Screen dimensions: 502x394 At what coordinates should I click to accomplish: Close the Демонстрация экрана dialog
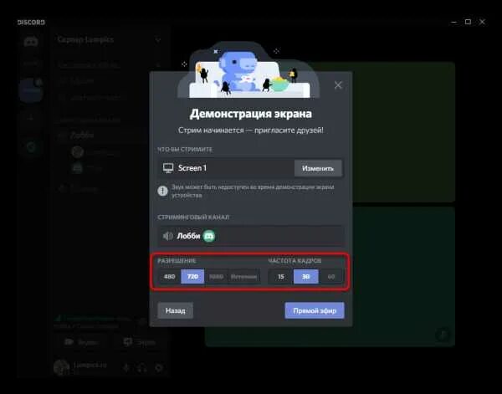(338, 85)
